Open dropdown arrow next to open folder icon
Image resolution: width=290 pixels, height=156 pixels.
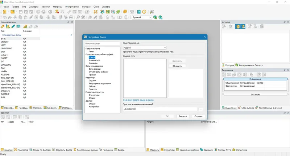click(x=16, y=12)
